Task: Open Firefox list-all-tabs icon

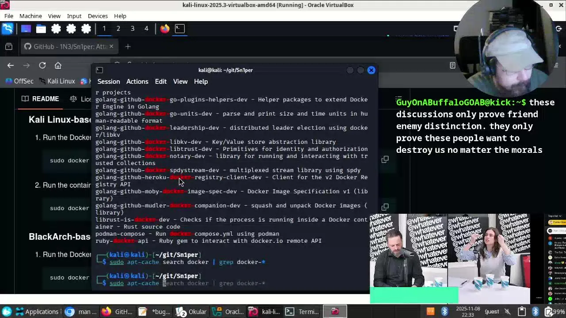Action: (x=9, y=46)
